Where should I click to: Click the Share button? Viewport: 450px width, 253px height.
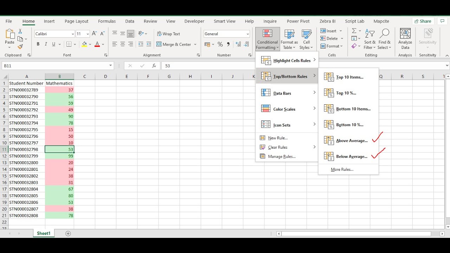pyautogui.click(x=423, y=21)
